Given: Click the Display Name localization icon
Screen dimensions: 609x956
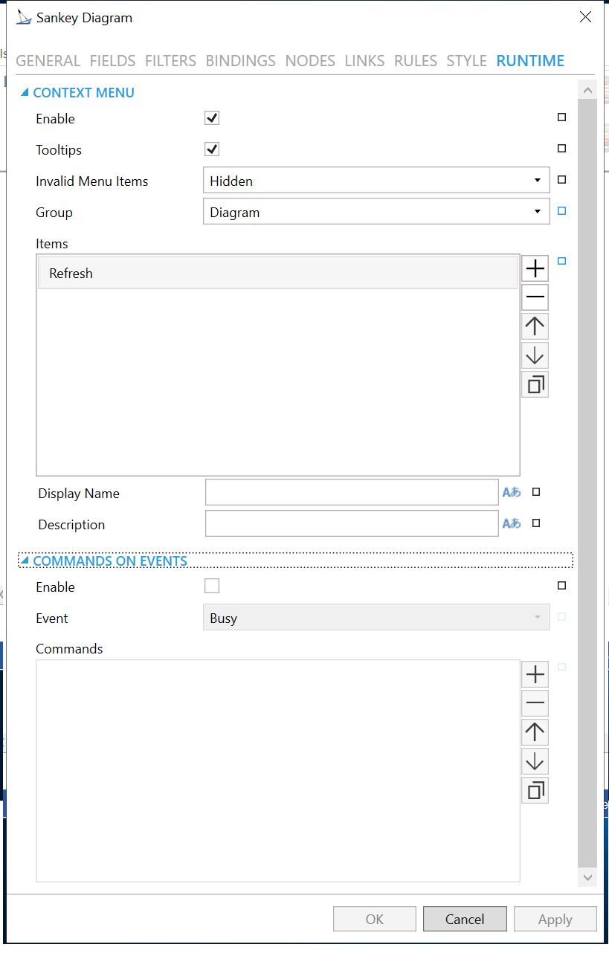Looking at the screenshot, I should pos(512,492).
